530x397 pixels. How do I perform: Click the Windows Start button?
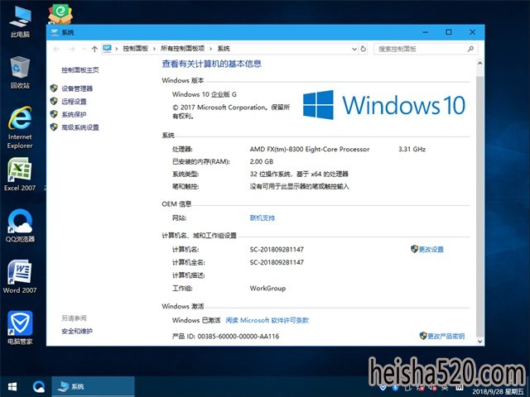(x=12, y=386)
